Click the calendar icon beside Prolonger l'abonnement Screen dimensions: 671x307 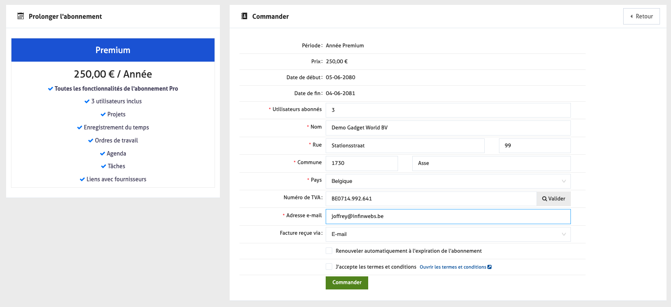tap(20, 16)
